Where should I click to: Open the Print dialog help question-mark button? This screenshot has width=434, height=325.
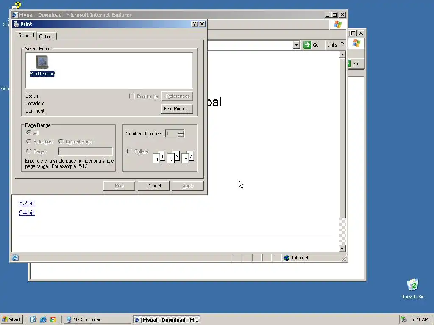point(195,24)
